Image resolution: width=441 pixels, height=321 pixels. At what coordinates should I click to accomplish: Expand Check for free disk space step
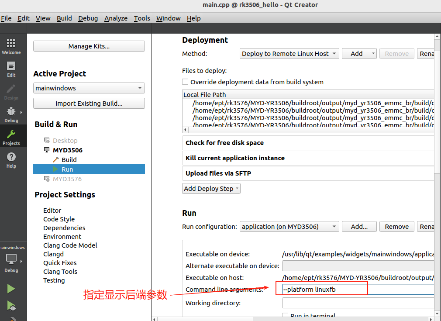(308, 143)
